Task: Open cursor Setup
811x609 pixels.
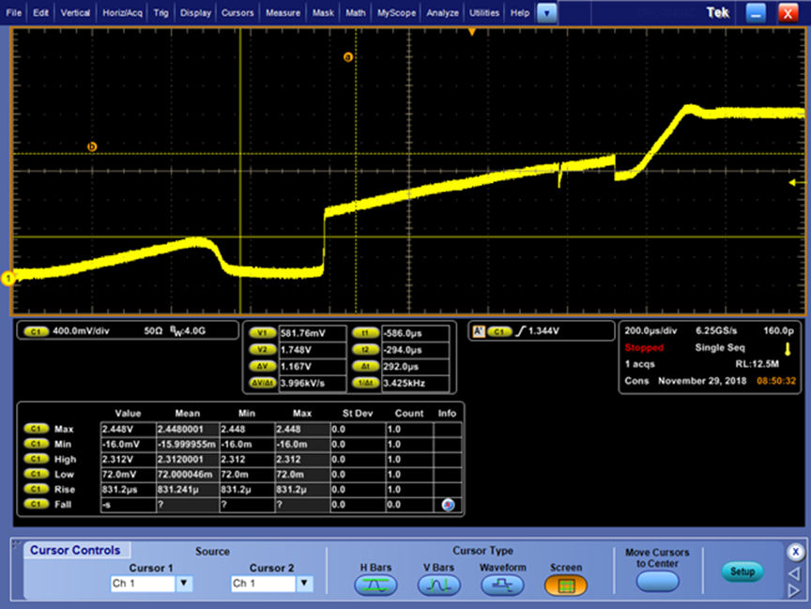Action: click(742, 571)
